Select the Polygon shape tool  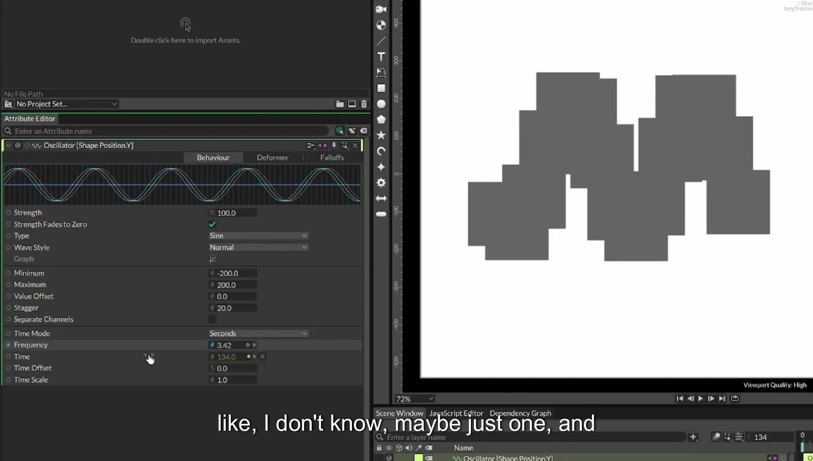[x=381, y=119]
